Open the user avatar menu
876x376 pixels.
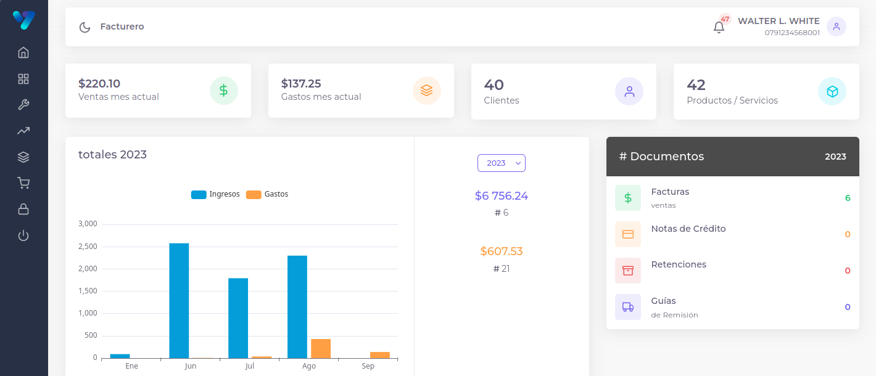point(836,27)
